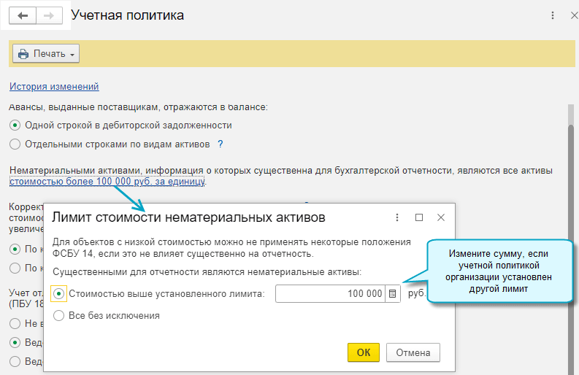This screenshot has width=579, height=375.
Task: Open the calculator in the limit field
Action: coord(393,293)
